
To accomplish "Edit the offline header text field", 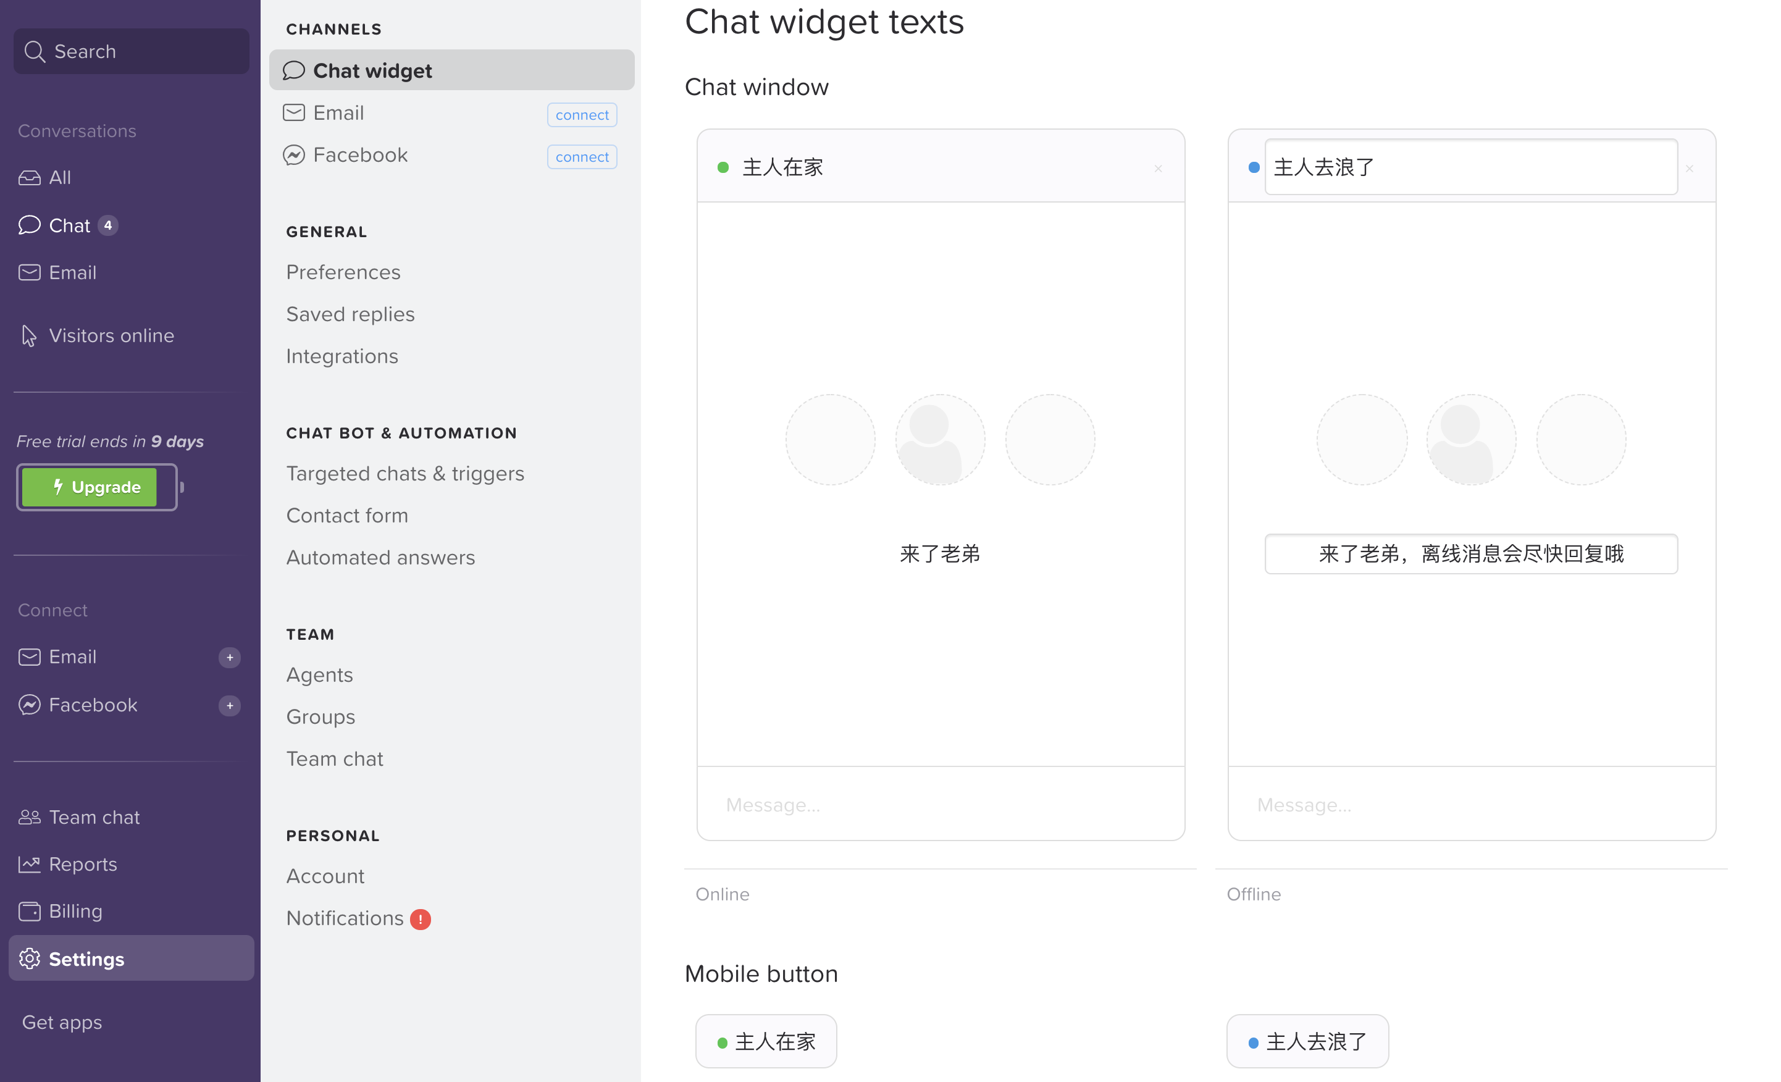I will 1470,167.
